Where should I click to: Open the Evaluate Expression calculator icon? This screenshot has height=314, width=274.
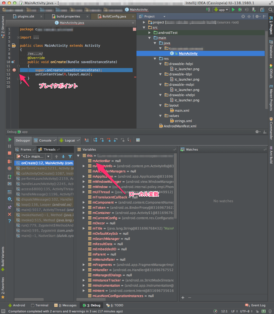[138, 140]
